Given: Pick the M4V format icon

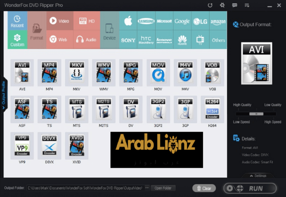Looking at the screenshot, I should click(185, 73).
